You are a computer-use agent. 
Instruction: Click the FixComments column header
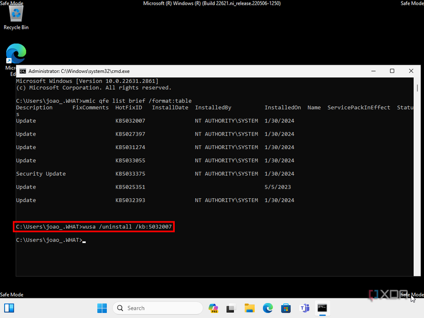click(90, 107)
